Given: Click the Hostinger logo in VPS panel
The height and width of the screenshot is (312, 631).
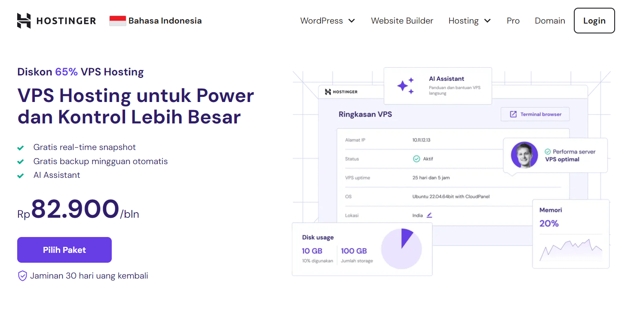Looking at the screenshot, I should 341,92.
